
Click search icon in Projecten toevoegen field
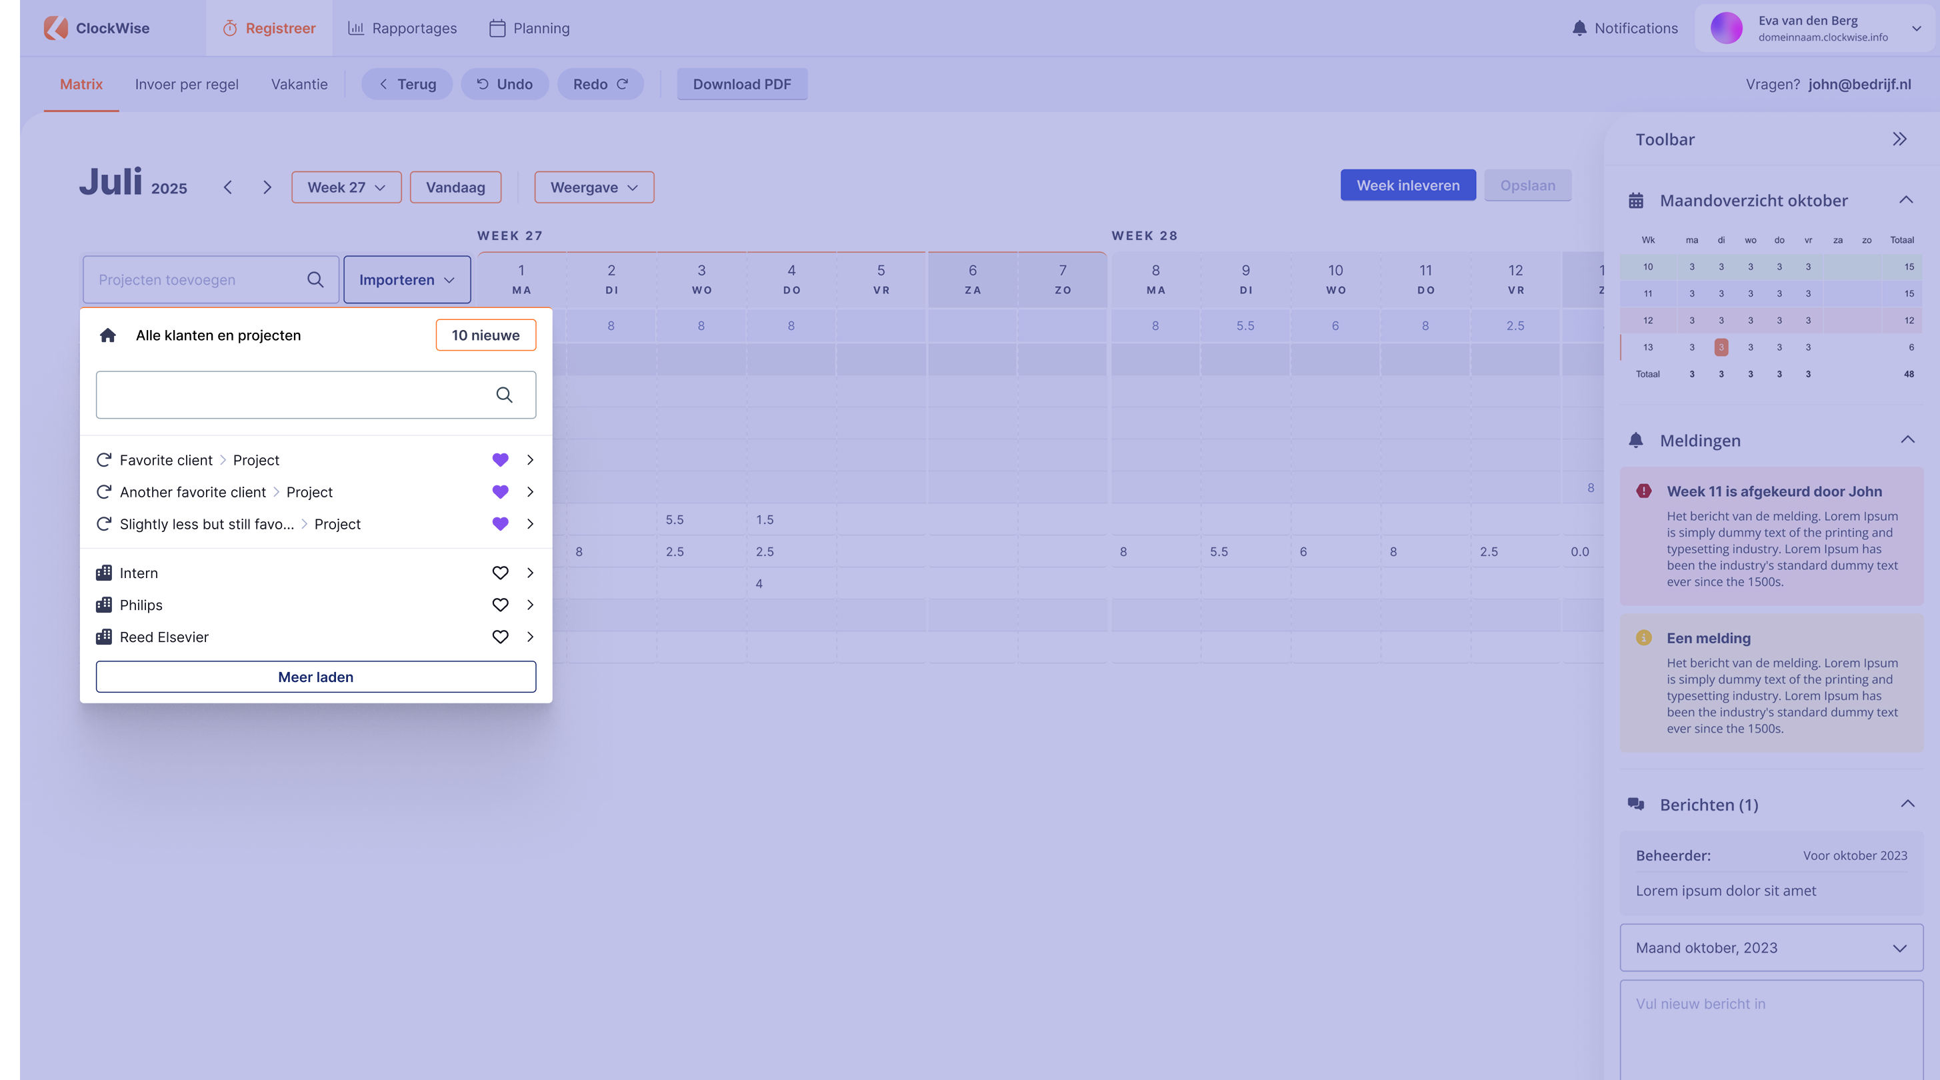pos(315,279)
